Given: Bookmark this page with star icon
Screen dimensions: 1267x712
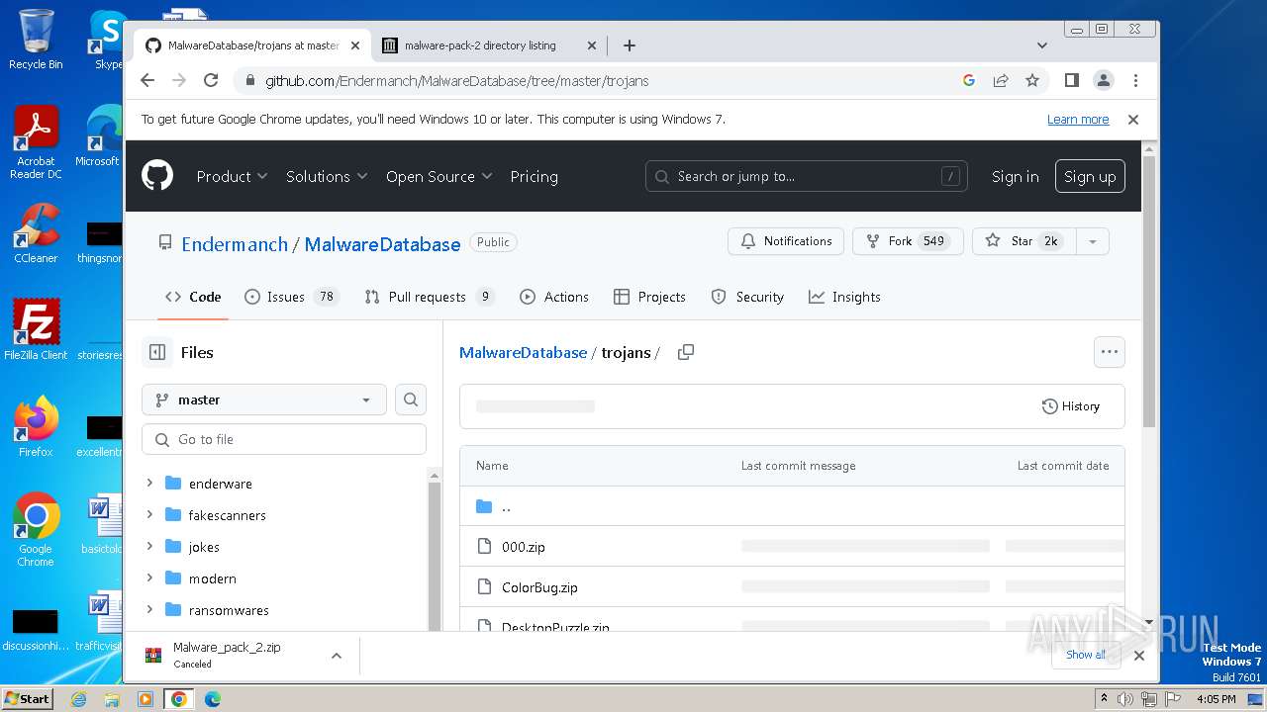Looking at the screenshot, I should 1032,81.
